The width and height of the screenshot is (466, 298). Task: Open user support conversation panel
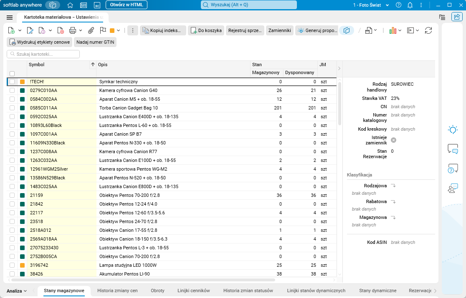coord(453,188)
